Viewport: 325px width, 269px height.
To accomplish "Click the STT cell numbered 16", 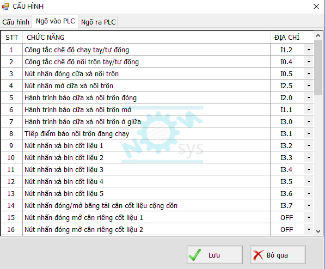I will (11, 230).
